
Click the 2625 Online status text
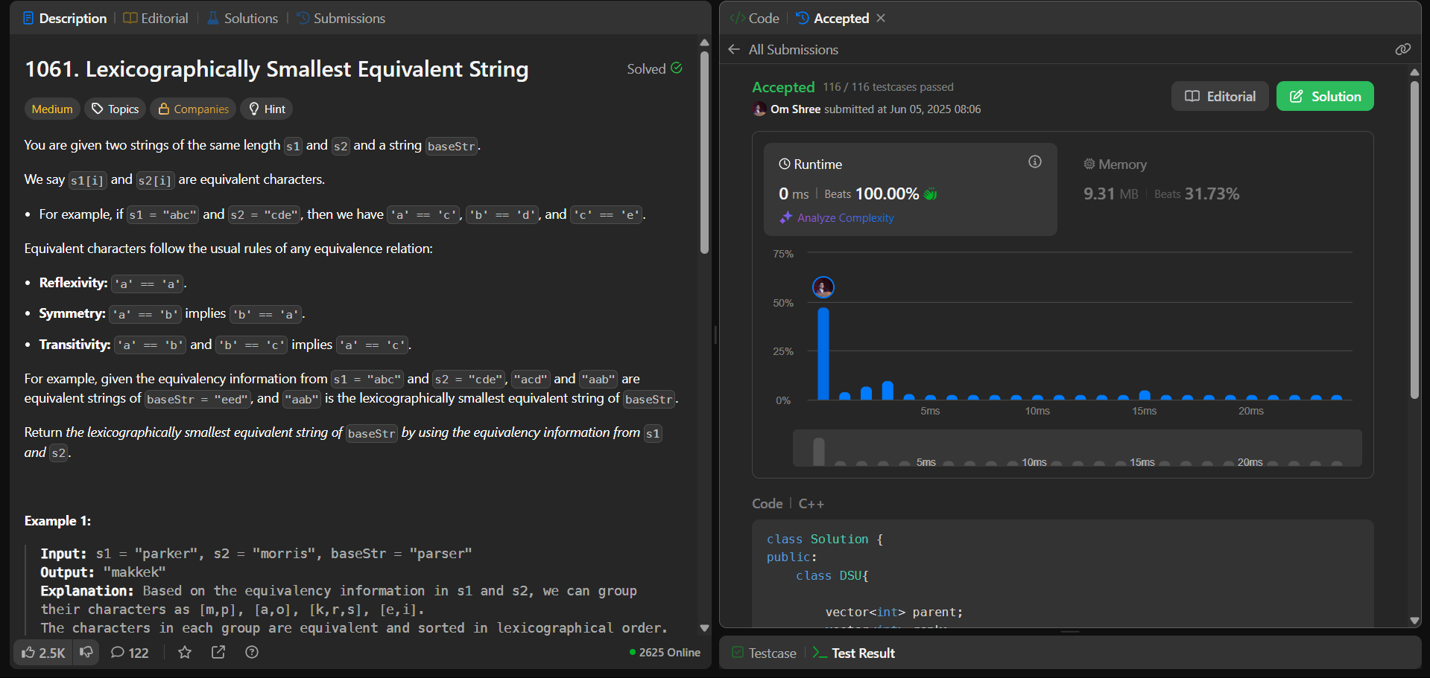[665, 653]
